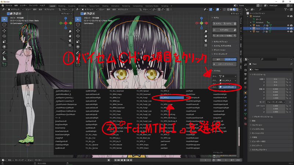
Task: Open the File menu
Action: [9, 5]
